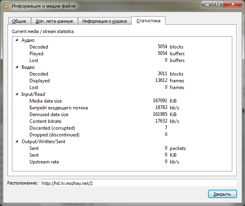This screenshot has width=245, height=206.
Task: Select the audio Decoded row with 5054 blocks
Action: click(x=122, y=47)
